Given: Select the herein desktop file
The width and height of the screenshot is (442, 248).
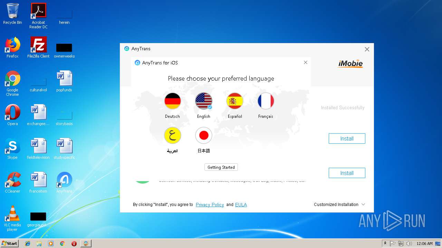Looking at the screenshot, I should point(64,16).
